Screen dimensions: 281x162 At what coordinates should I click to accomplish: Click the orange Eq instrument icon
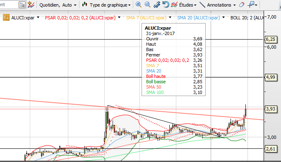(x=6, y=18)
